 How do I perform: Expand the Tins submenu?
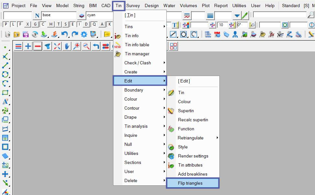140,27
